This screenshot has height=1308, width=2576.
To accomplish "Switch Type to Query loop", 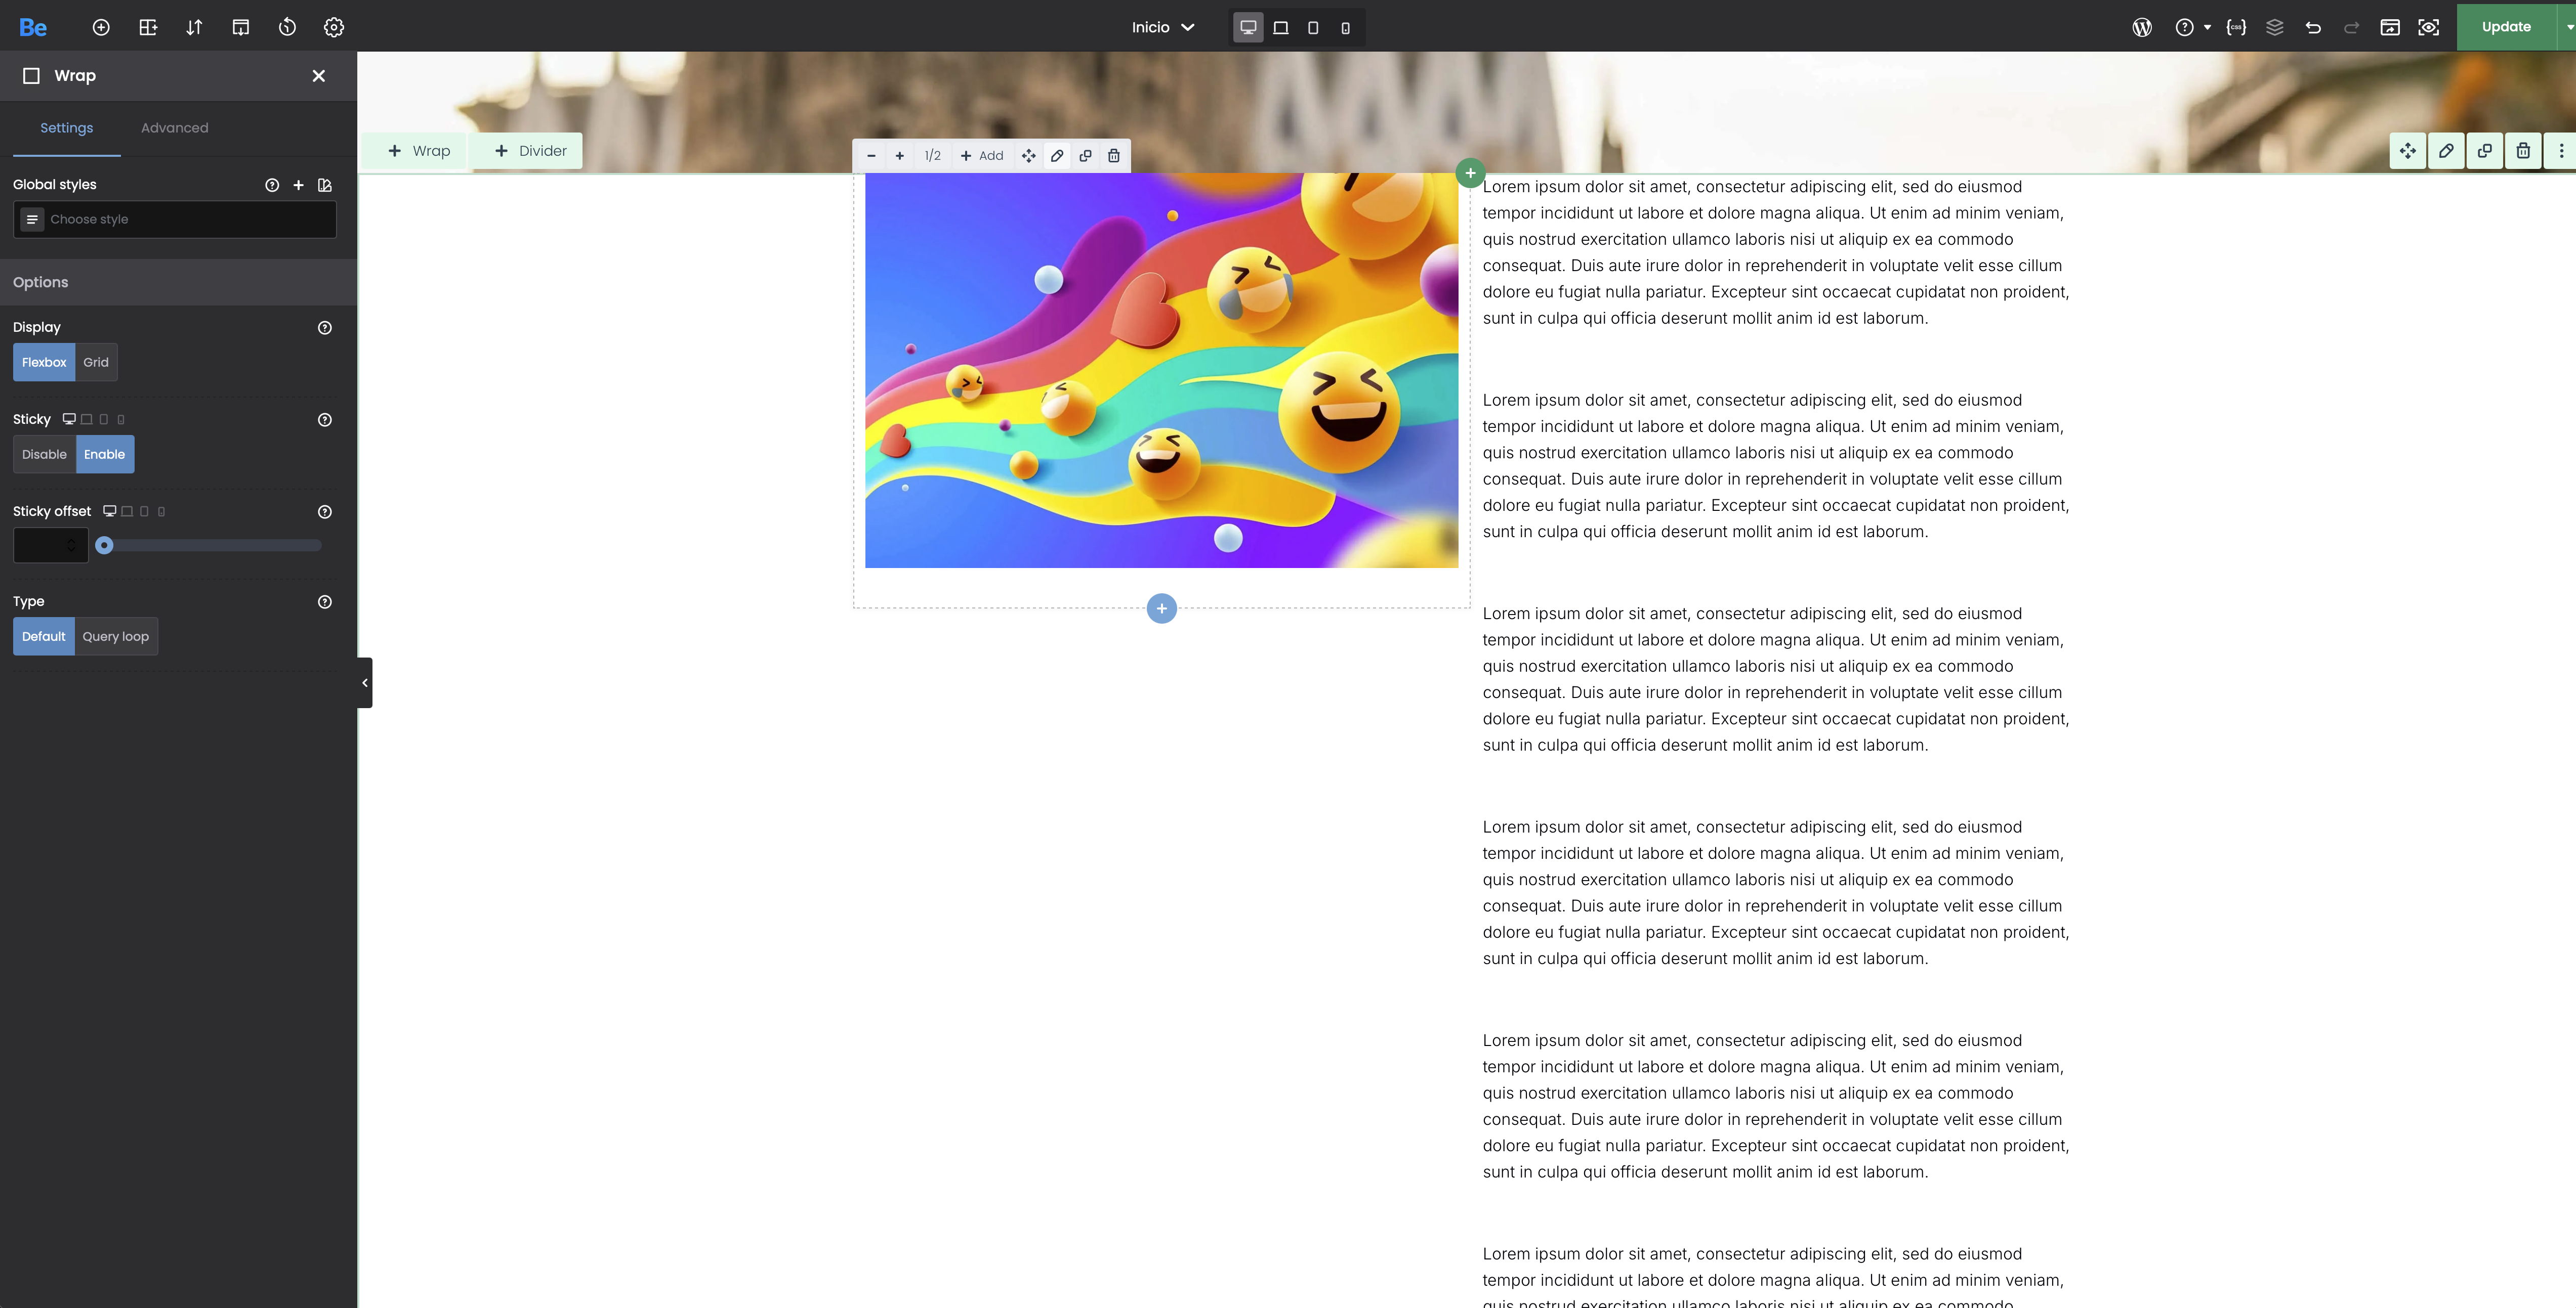I will (115, 636).
